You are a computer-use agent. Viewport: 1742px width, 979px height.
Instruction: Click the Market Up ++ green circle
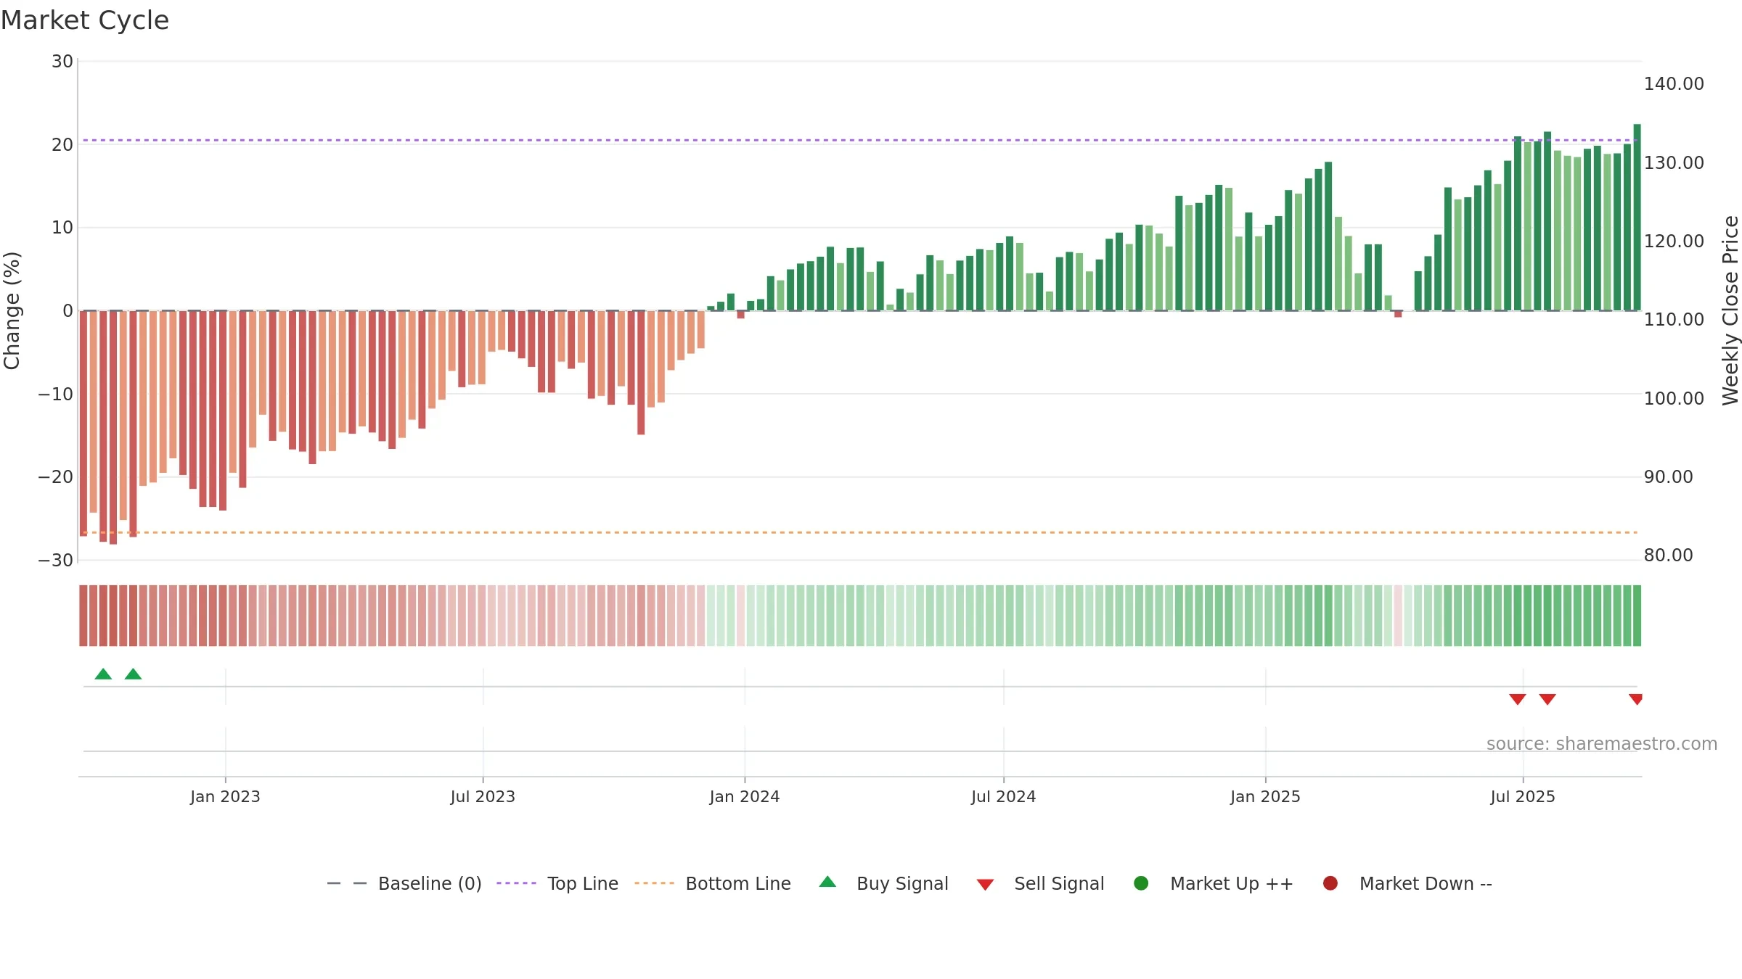pos(1141,883)
